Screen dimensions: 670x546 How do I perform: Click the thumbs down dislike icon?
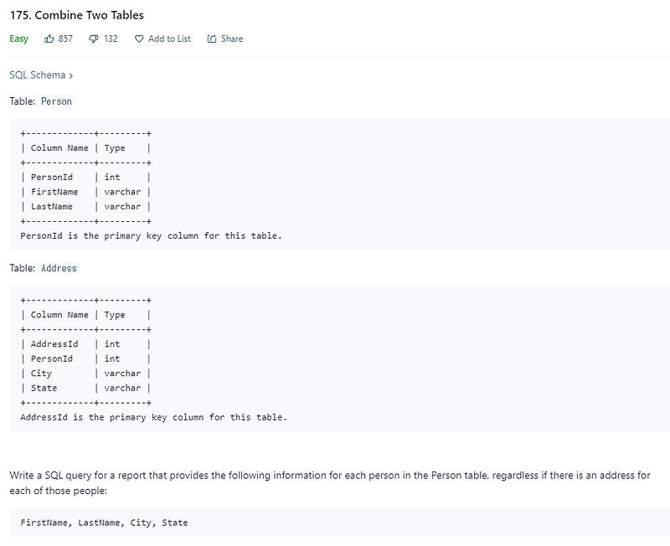click(94, 39)
